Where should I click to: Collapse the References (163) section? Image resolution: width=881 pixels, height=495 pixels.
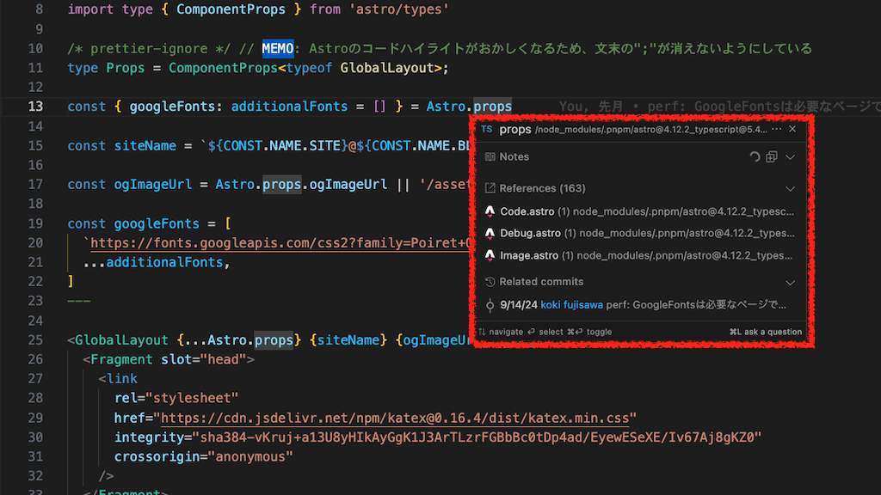click(790, 188)
